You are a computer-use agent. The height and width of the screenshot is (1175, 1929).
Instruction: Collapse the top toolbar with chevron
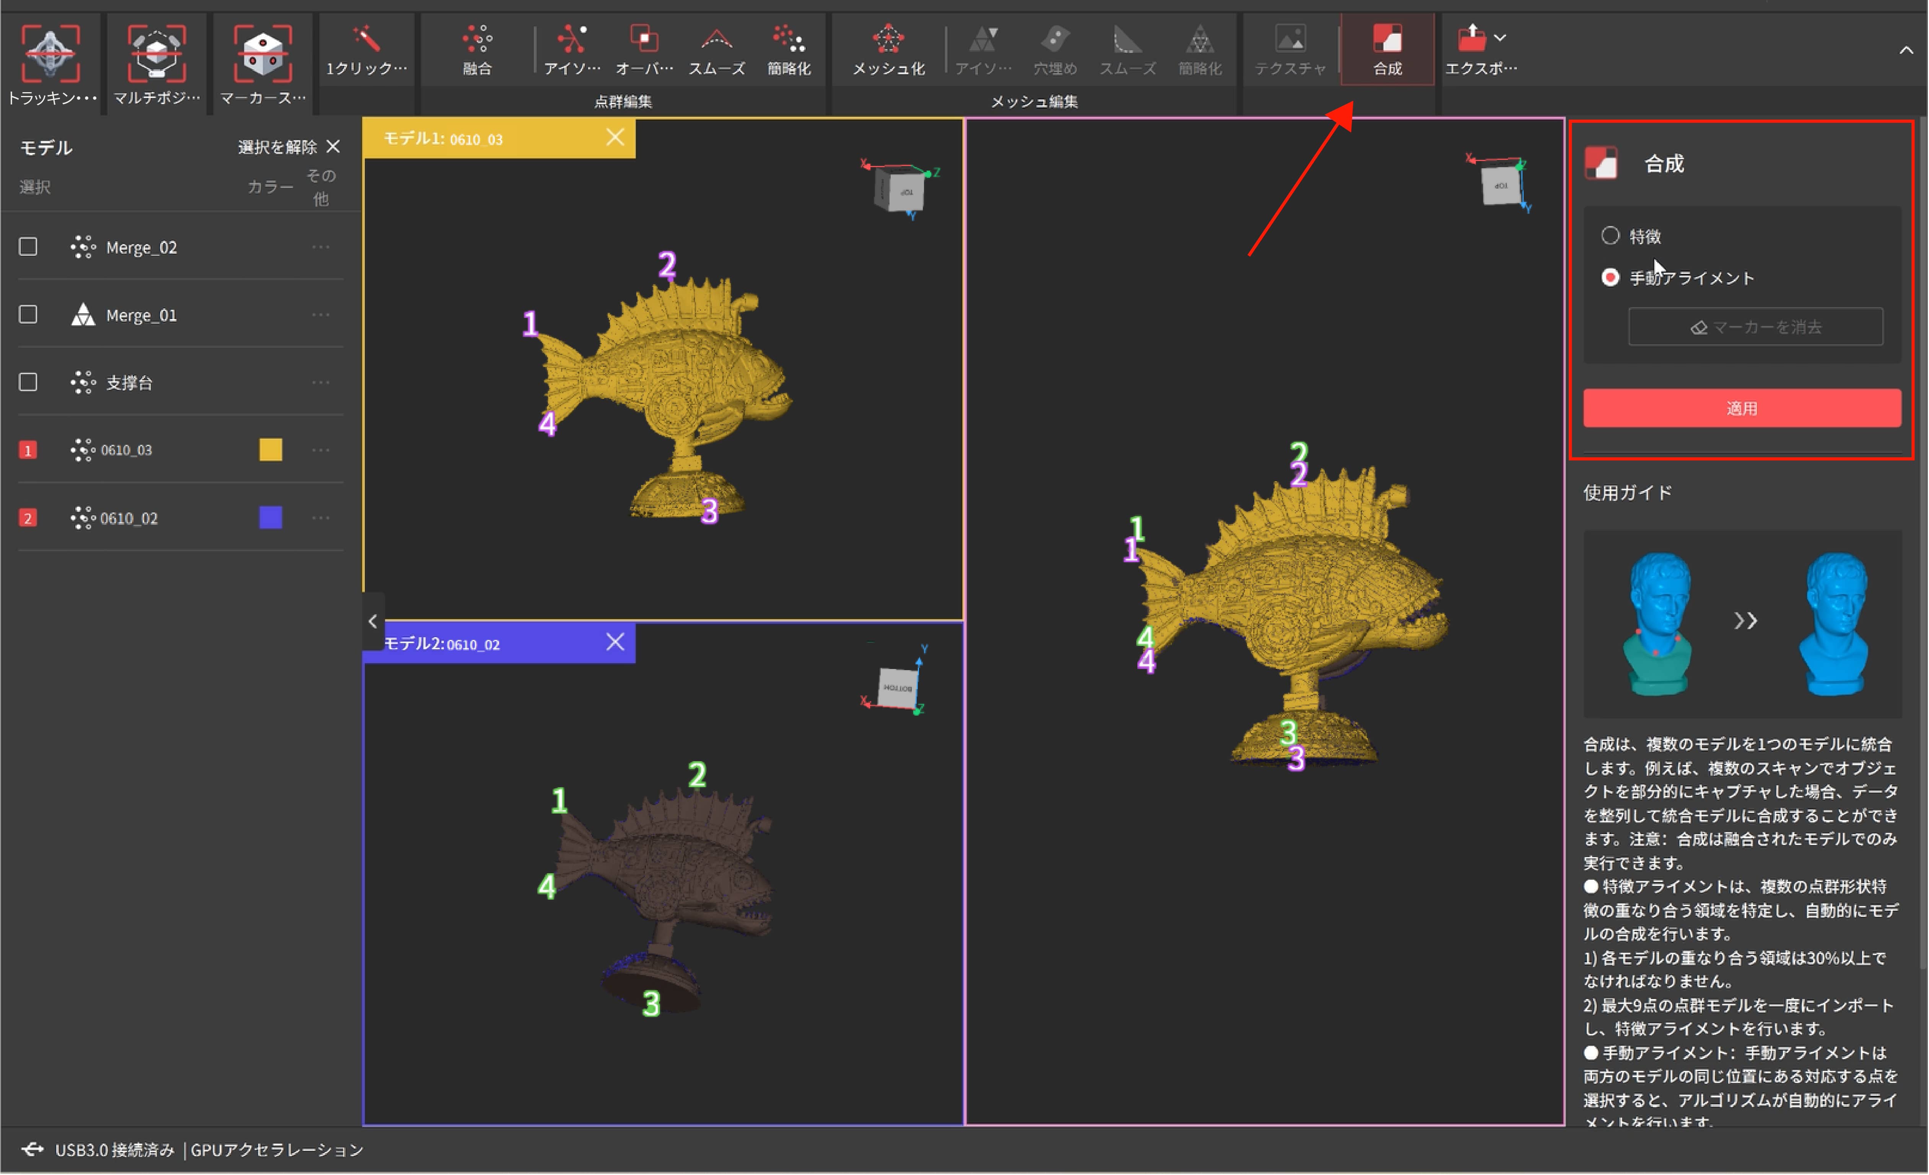1906,50
